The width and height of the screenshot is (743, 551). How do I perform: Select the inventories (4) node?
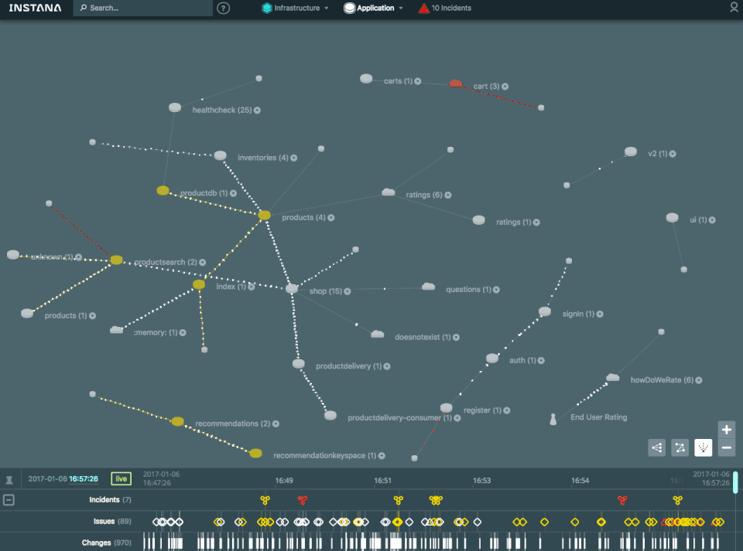click(221, 155)
